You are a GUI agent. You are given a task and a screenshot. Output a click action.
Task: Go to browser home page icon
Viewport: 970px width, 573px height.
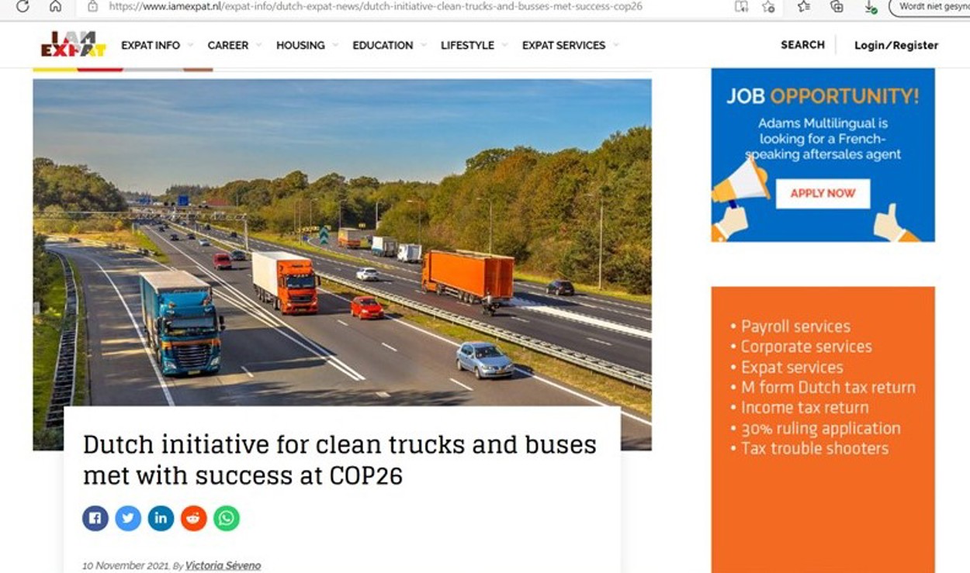(x=55, y=6)
